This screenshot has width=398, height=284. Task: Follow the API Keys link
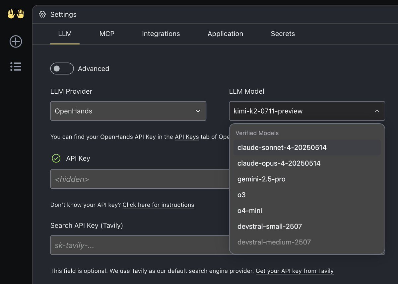point(187,137)
